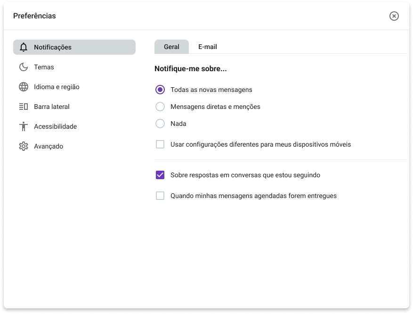Close the Preferências dialog

click(x=394, y=16)
